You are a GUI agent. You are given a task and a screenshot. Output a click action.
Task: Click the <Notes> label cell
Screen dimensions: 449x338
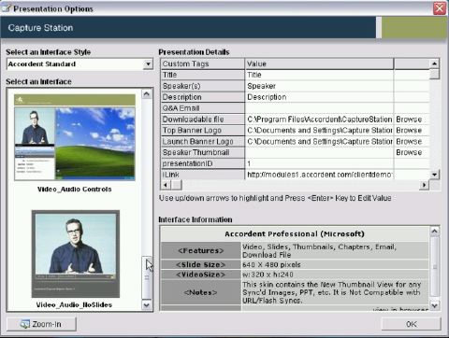click(201, 292)
